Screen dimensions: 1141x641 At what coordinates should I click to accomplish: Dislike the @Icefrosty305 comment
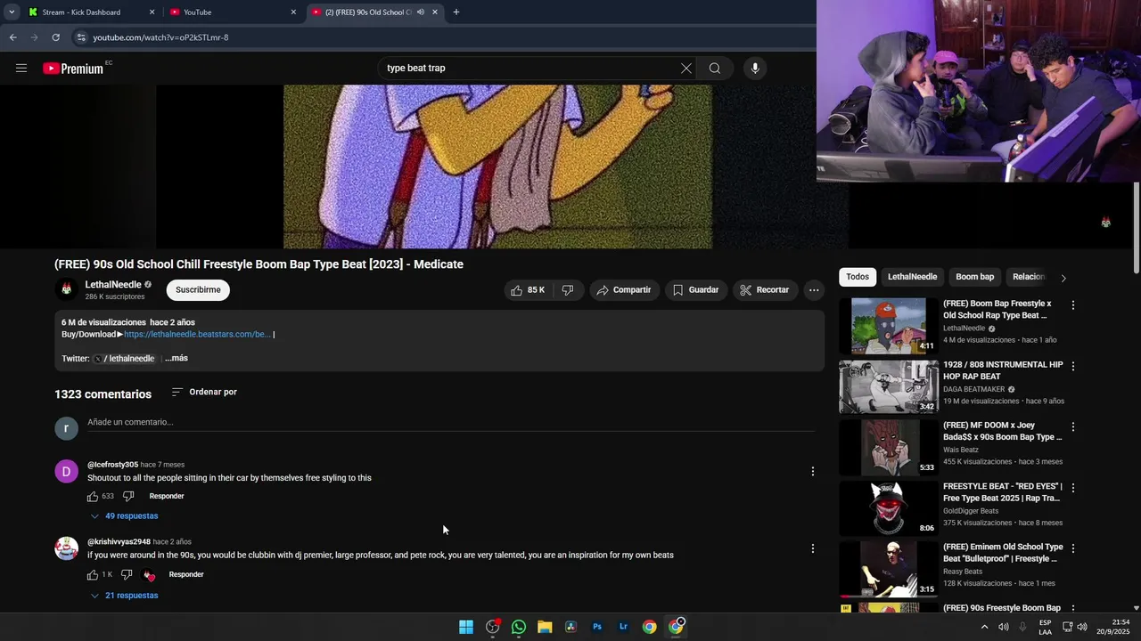tap(128, 496)
